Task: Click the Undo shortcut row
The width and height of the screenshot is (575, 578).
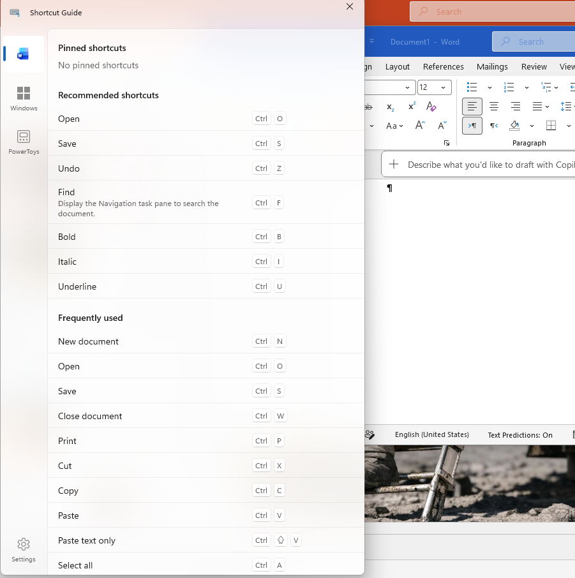Action: (x=205, y=168)
